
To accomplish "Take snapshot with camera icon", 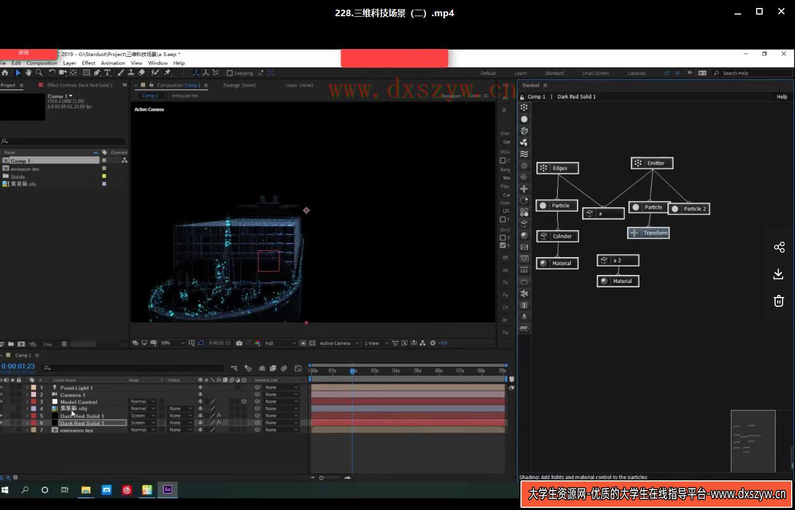I will tap(239, 343).
